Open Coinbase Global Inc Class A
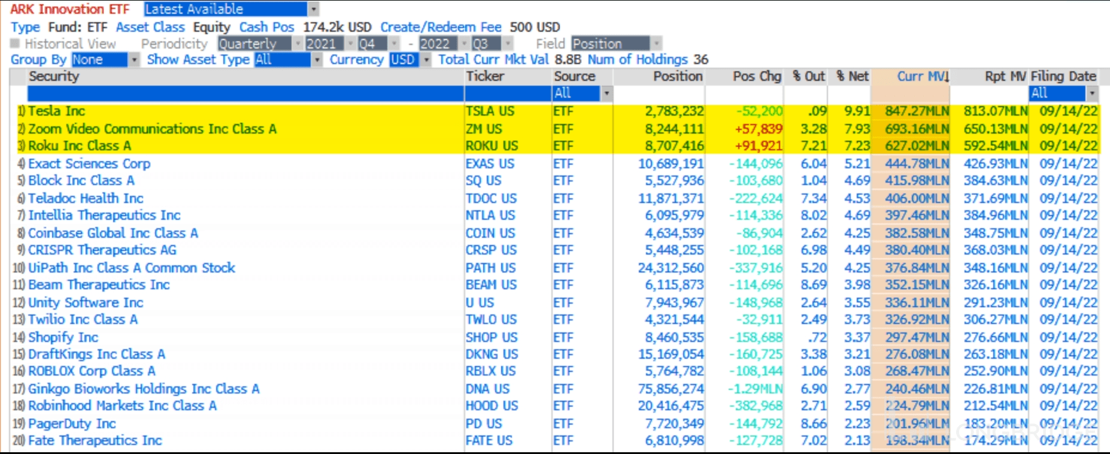 113,233
